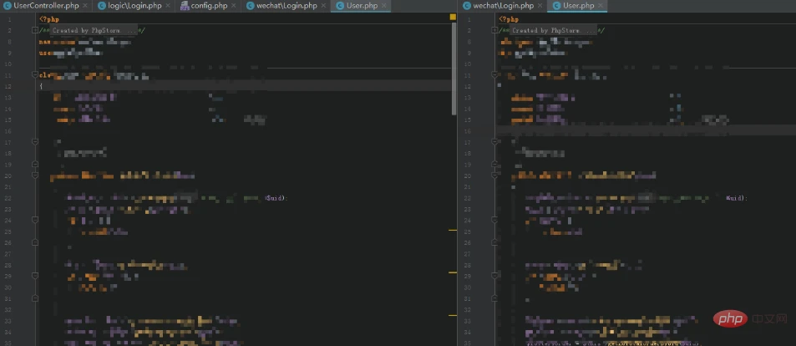The image size is (796, 346).
Task: Expand the folded comment block in left editor
Action: (35, 30)
